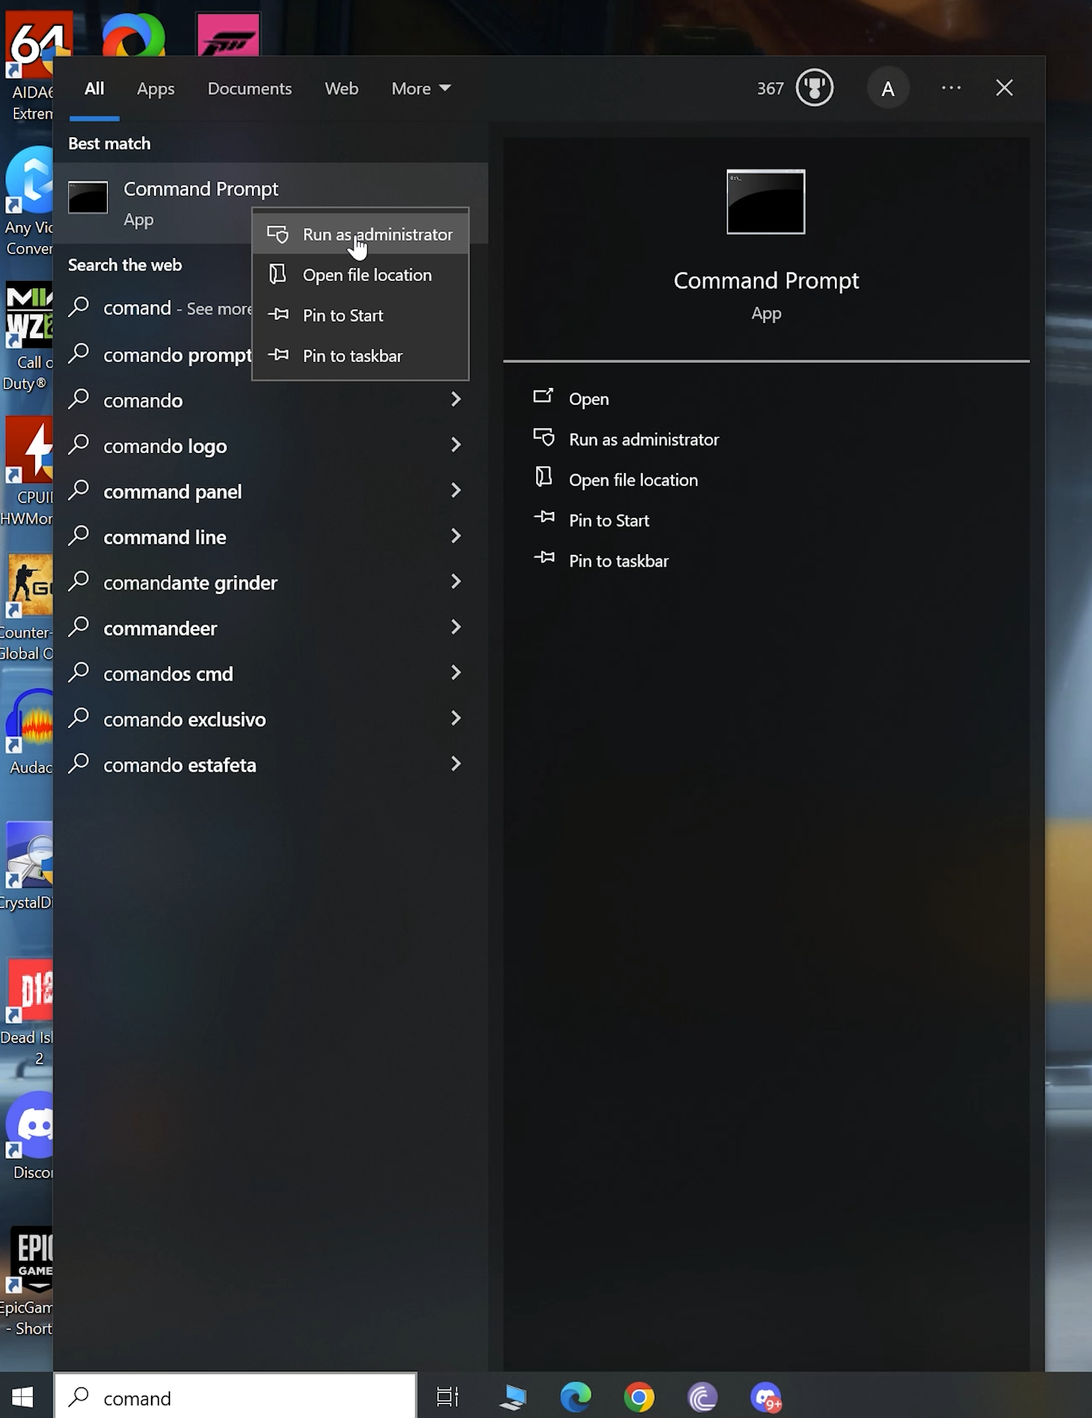
Task: Switch to the Documents tab
Action: (249, 88)
